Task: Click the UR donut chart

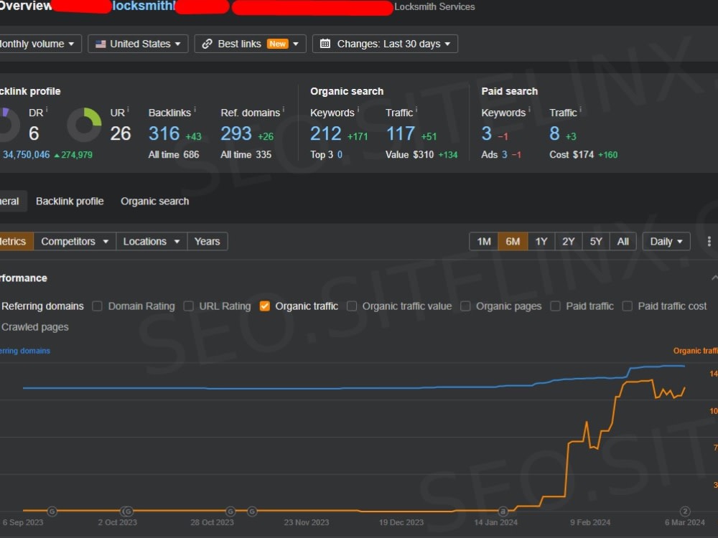Action: tap(84, 125)
